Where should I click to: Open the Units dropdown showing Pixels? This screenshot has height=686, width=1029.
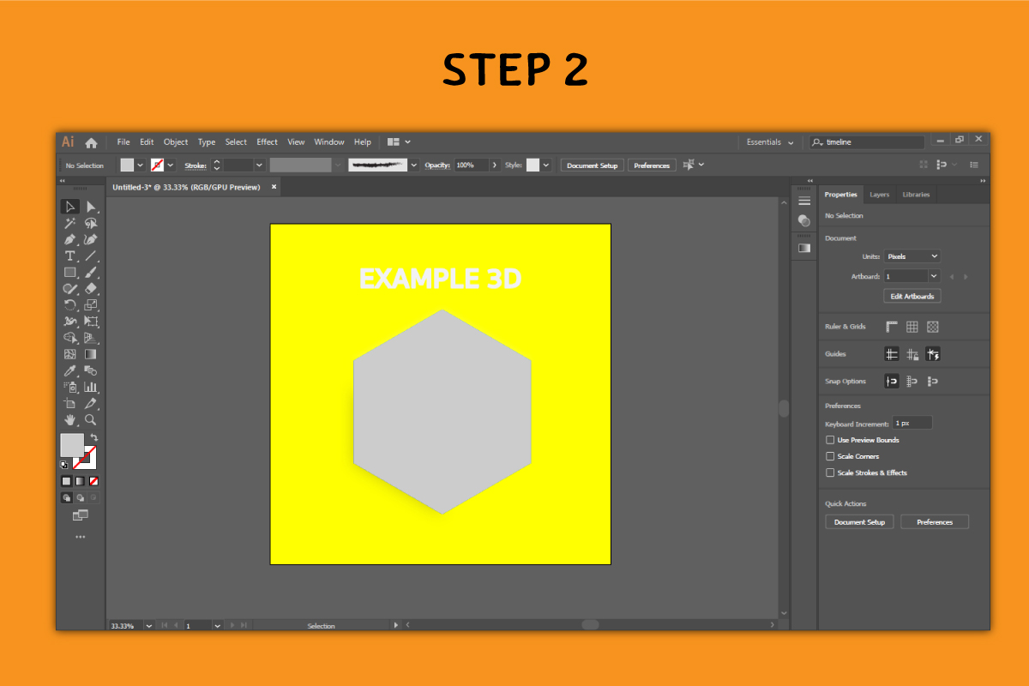pos(912,256)
